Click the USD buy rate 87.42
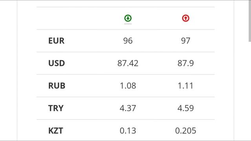 pyautogui.click(x=128, y=63)
